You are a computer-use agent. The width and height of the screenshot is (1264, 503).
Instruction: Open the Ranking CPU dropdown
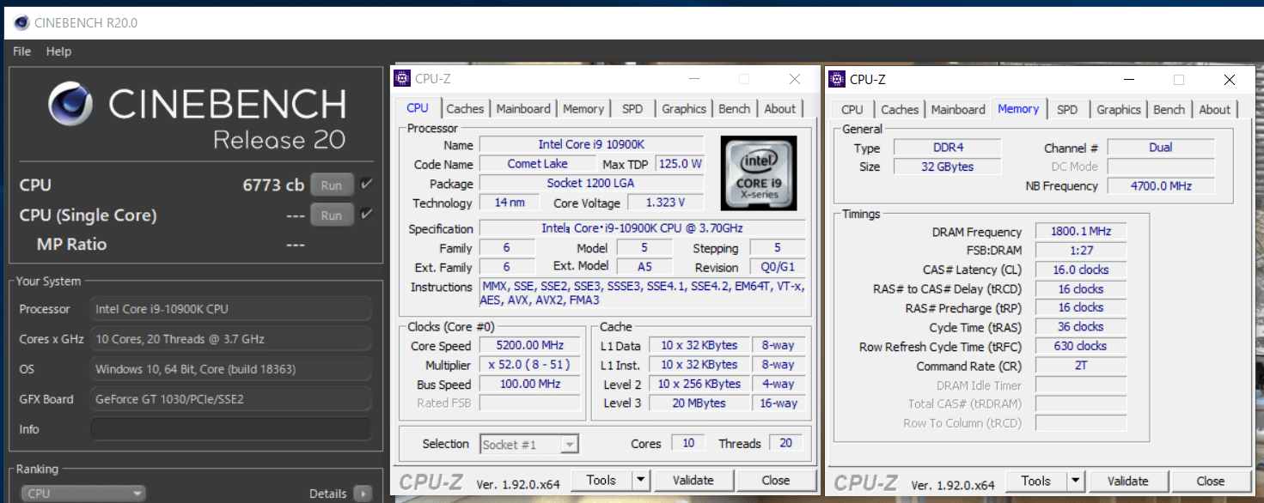coord(82,494)
